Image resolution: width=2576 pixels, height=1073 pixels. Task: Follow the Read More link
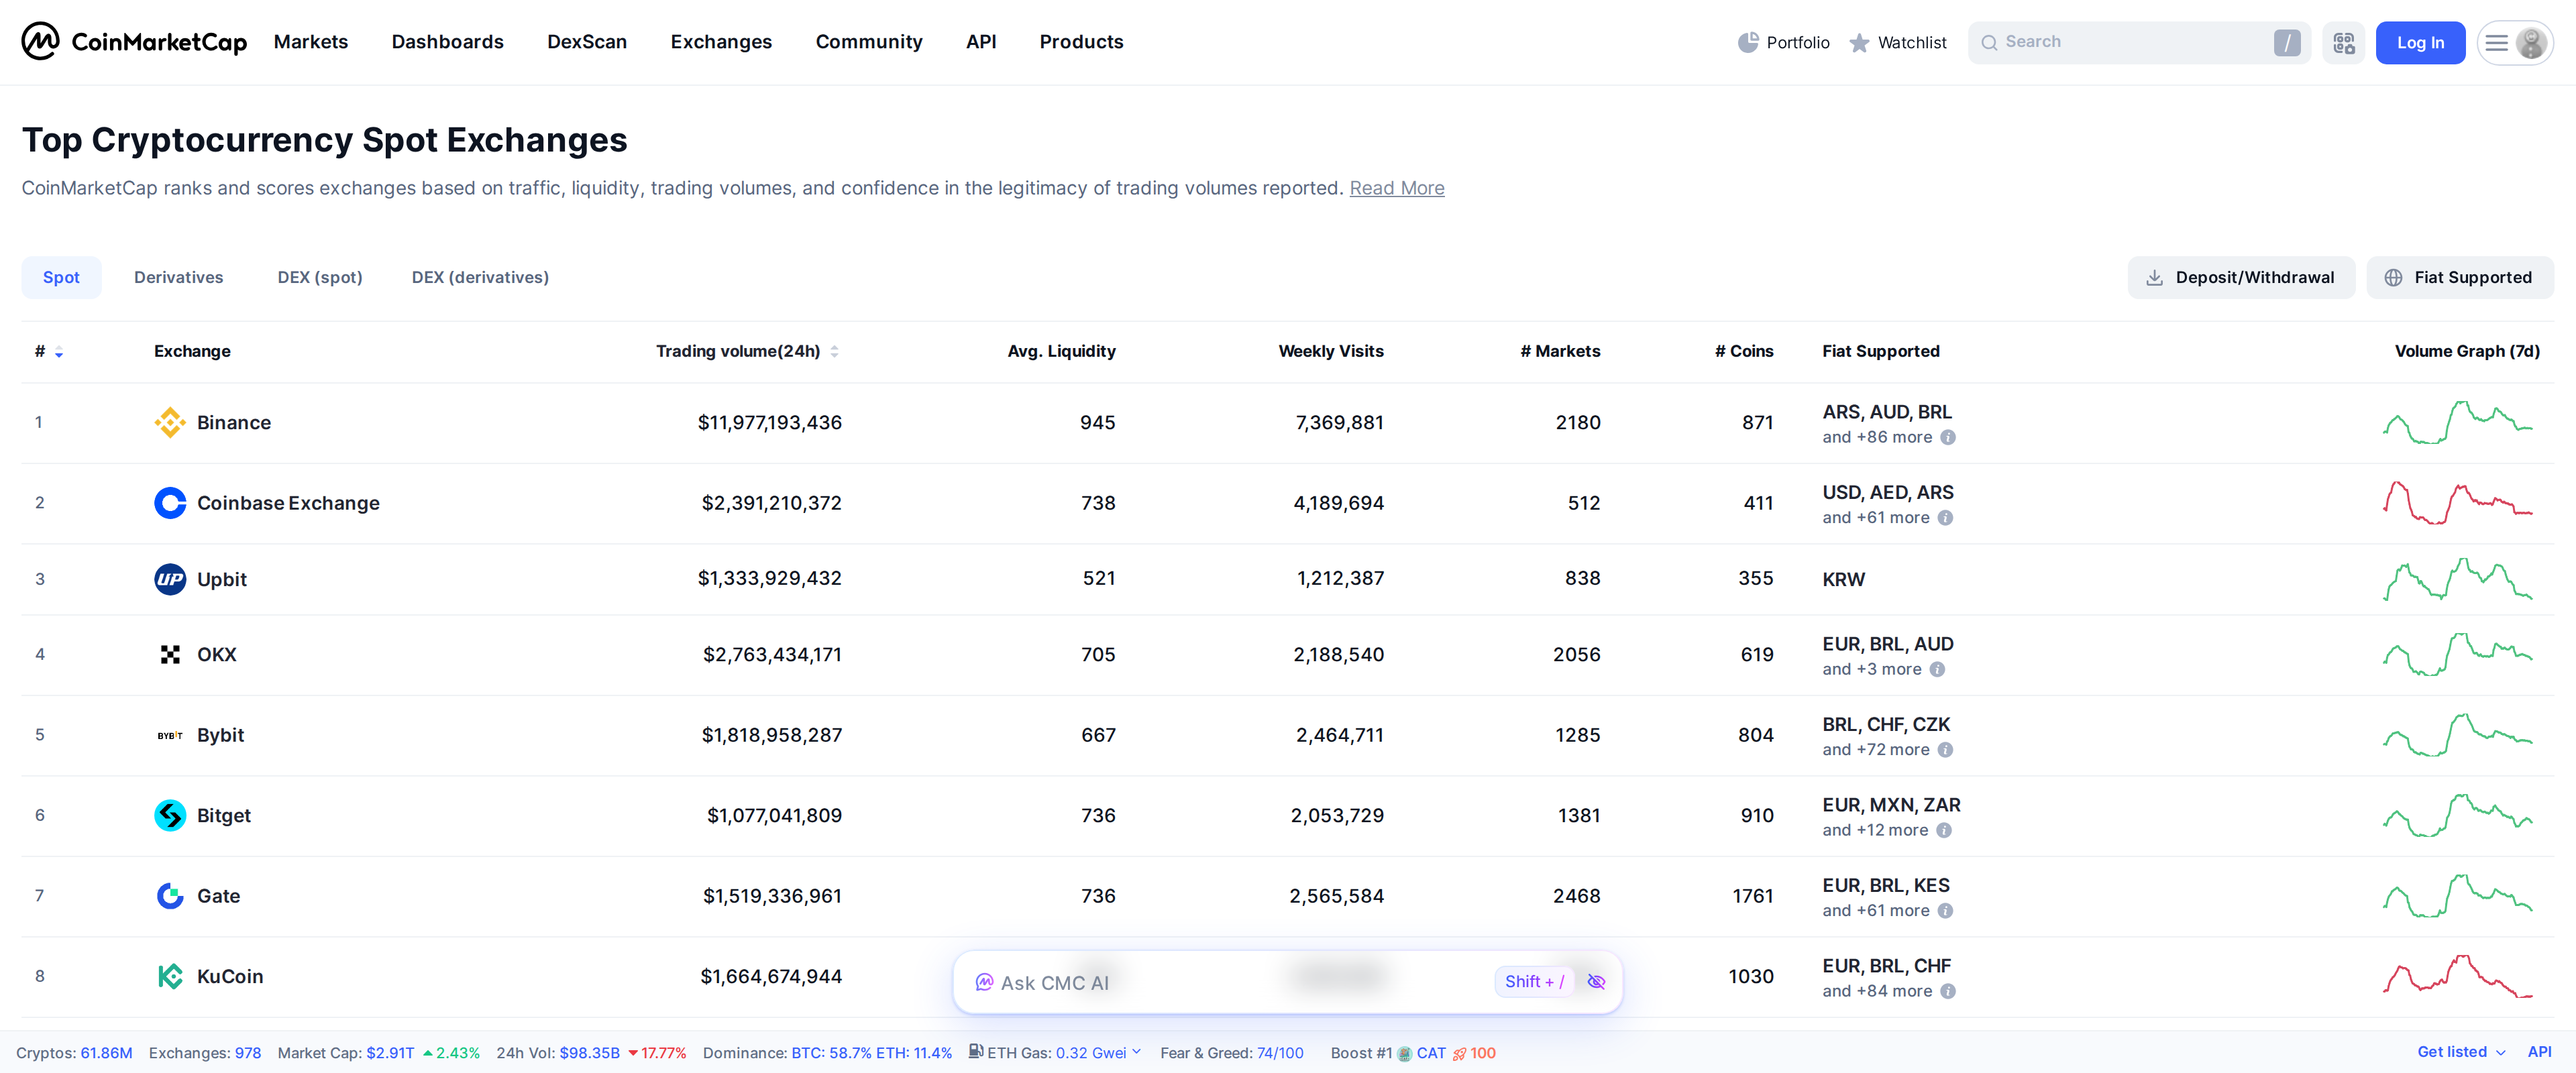click(1397, 188)
